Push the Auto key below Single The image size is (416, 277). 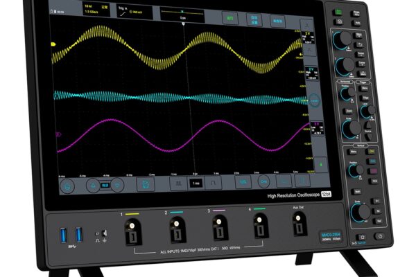(x=357, y=23)
